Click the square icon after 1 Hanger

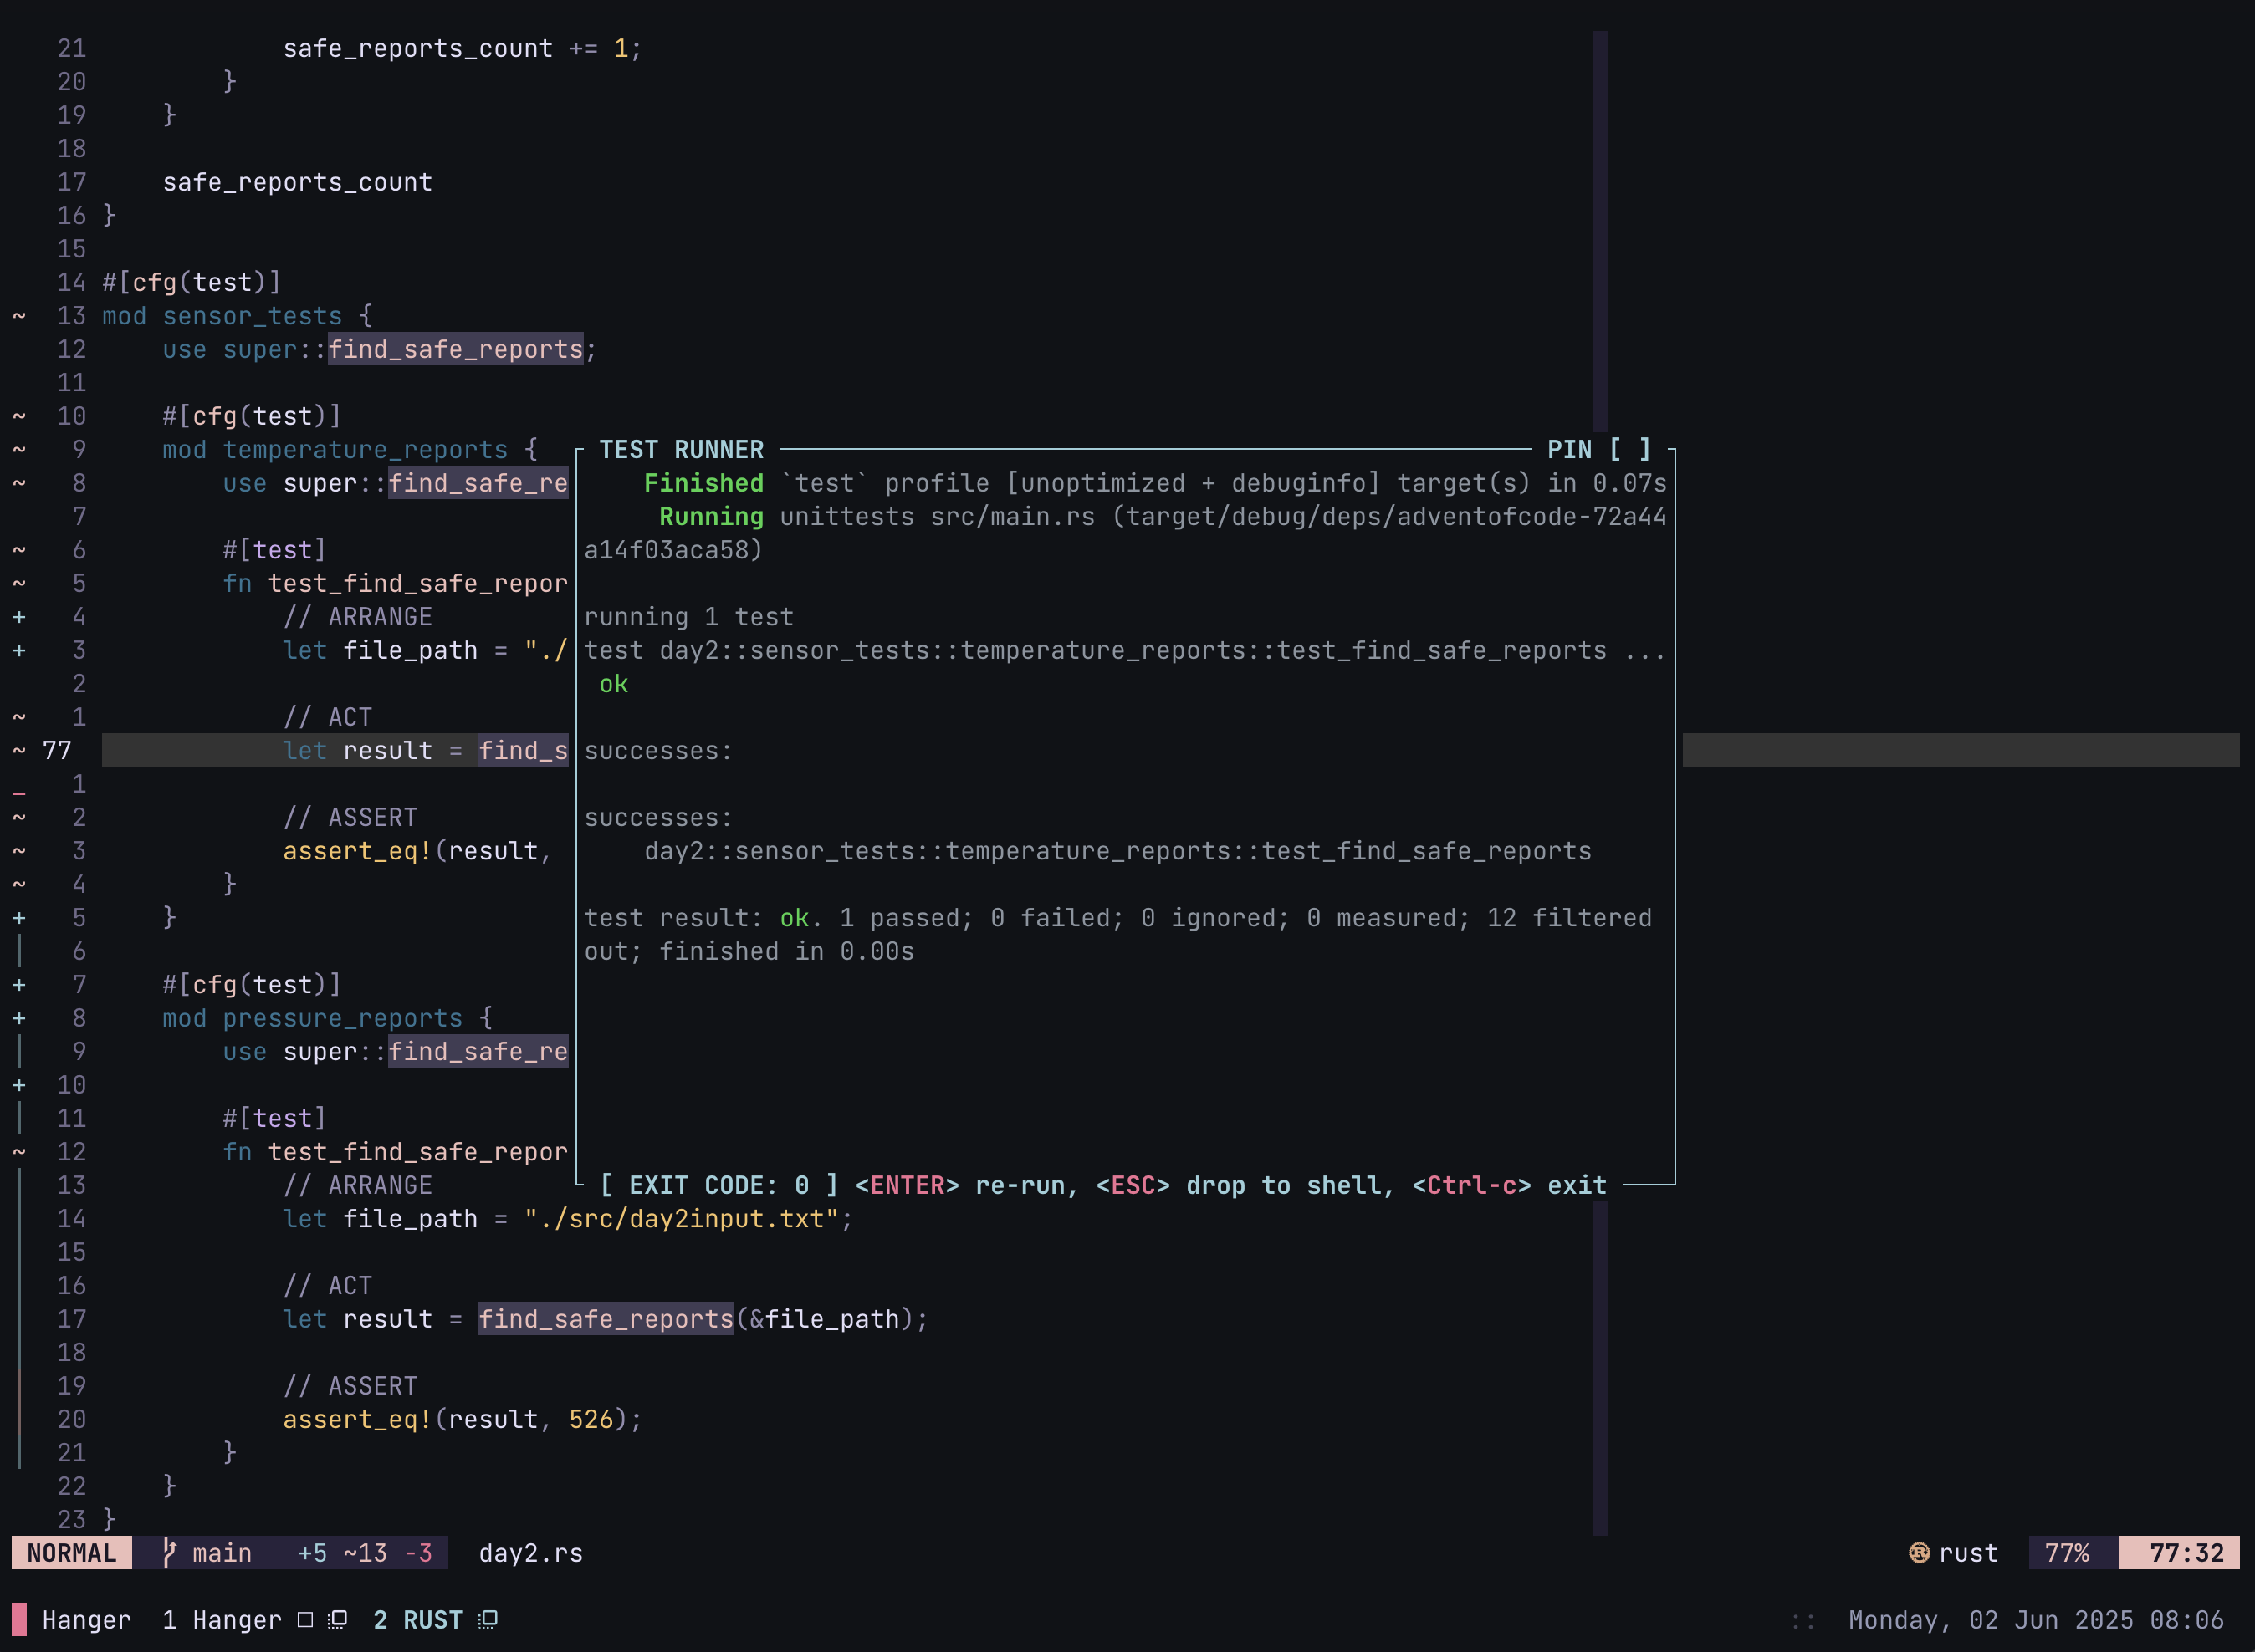(305, 1619)
